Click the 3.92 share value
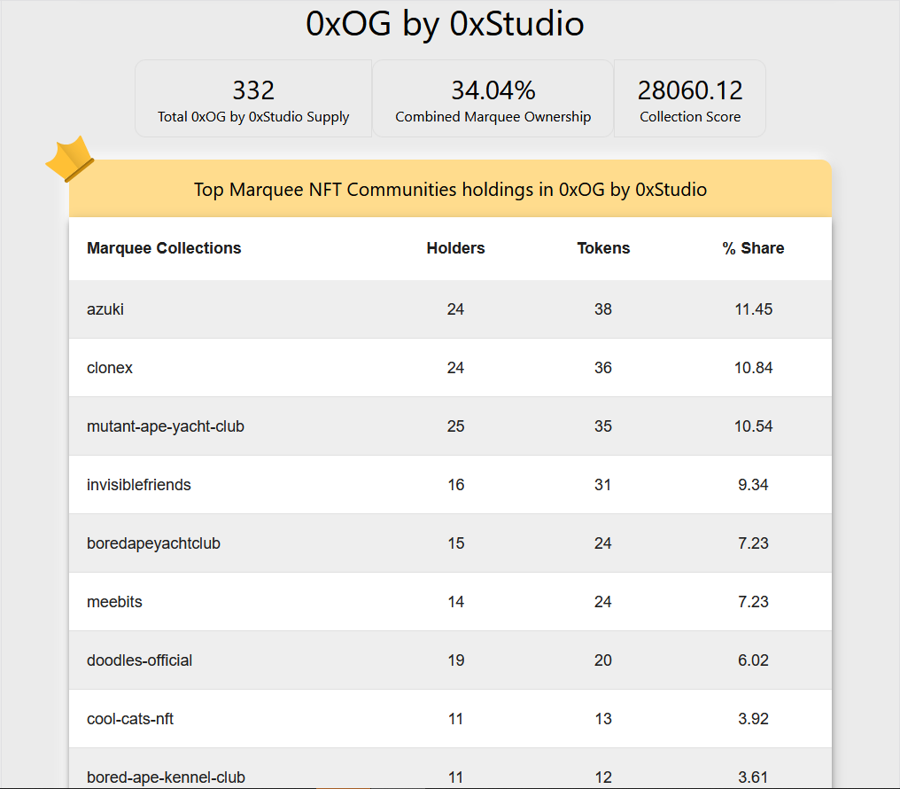The height and width of the screenshot is (789, 900). pos(753,720)
